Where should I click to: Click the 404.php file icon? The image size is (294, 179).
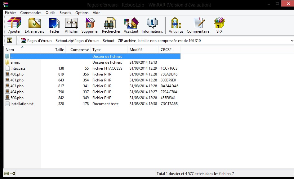pos(7,92)
